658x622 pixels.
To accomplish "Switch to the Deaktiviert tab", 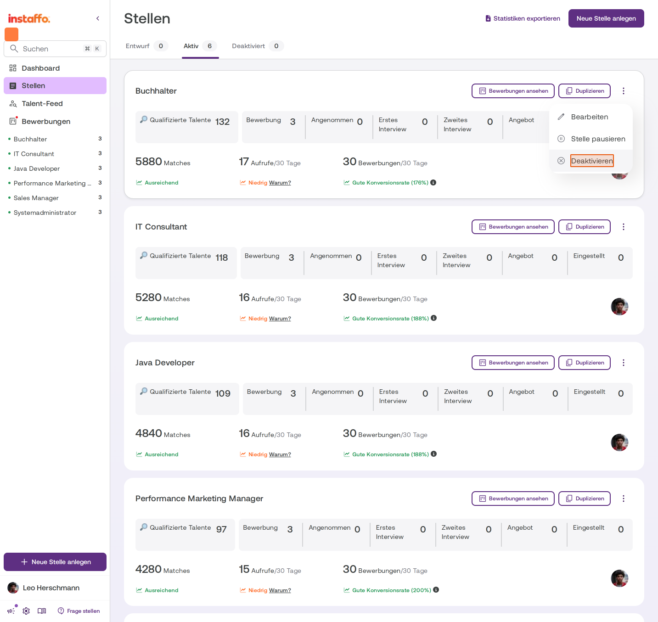I will coord(258,46).
